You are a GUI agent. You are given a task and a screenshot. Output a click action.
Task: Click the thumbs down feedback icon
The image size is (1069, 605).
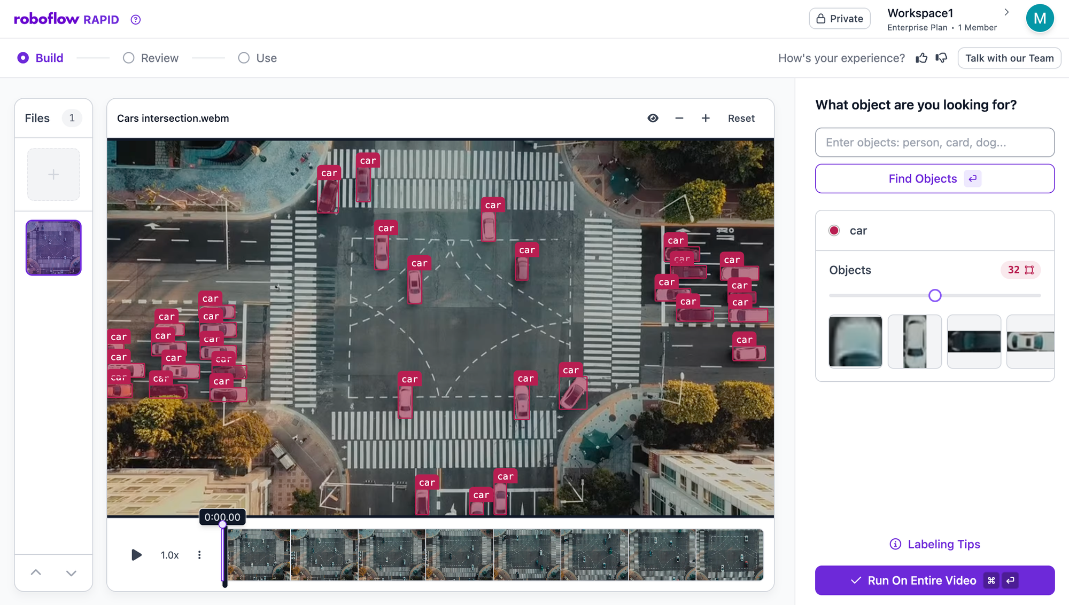[x=941, y=58]
